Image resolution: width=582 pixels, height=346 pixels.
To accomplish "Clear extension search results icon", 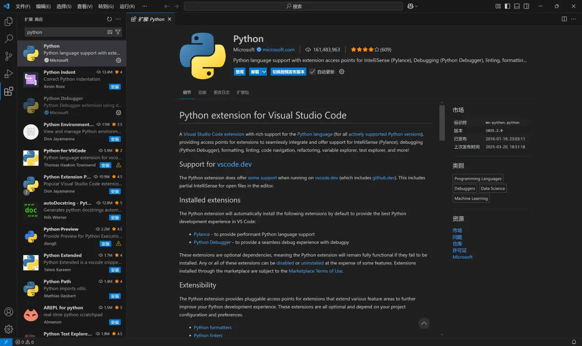I will 110,32.
